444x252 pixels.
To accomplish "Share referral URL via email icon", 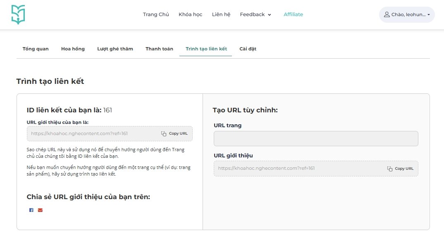I will 40,210.
